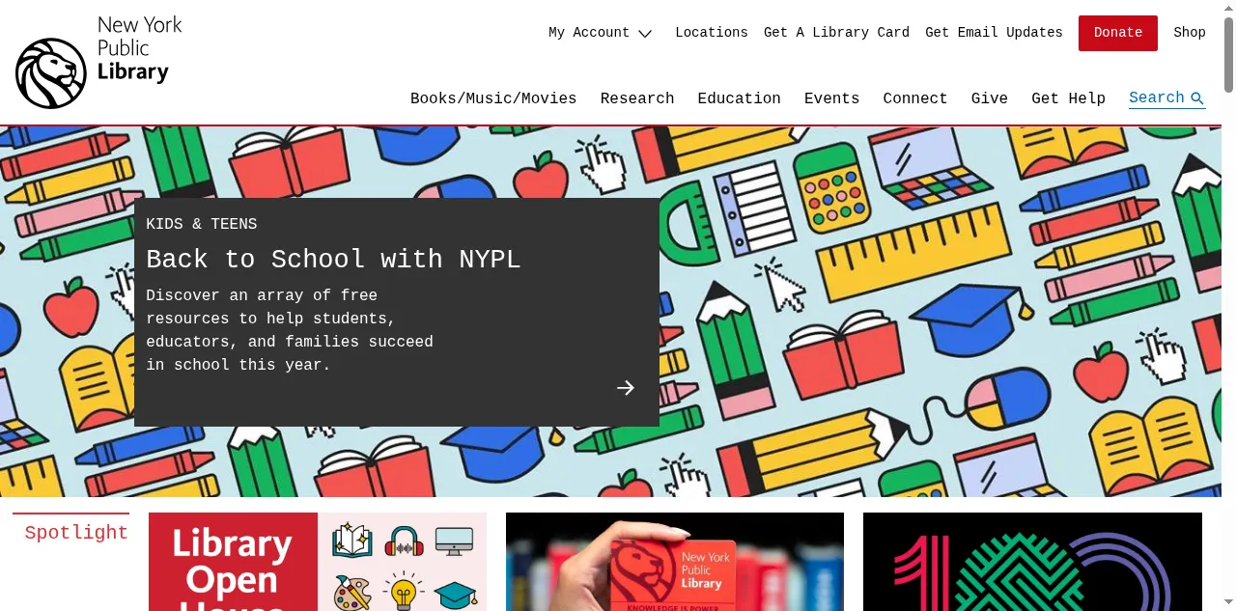Click the vertical page scrollbar
1236x611 pixels.
tap(1228, 305)
